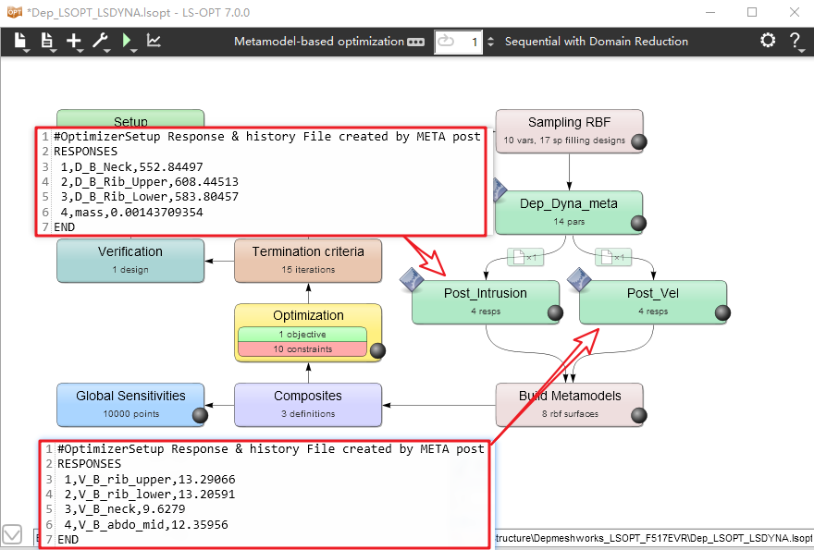Image resolution: width=814 pixels, height=550 pixels.
Task: Open the New file toolbar icon
Action: pos(19,40)
